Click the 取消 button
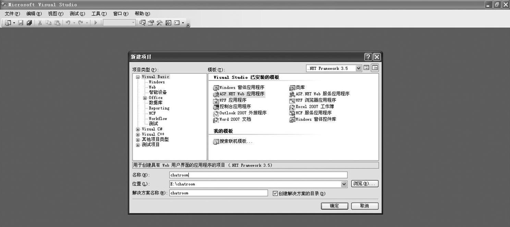This screenshot has width=510, height=227. coord(365,206)
